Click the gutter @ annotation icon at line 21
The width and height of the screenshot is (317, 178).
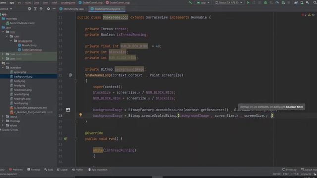click(x=70, y=75)
